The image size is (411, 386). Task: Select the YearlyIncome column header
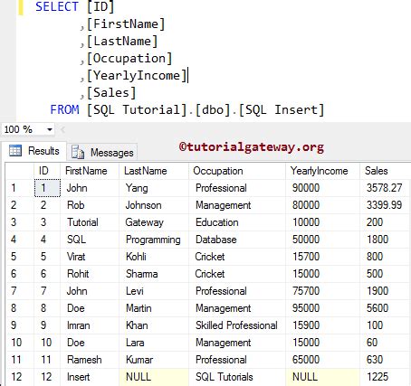322,171
